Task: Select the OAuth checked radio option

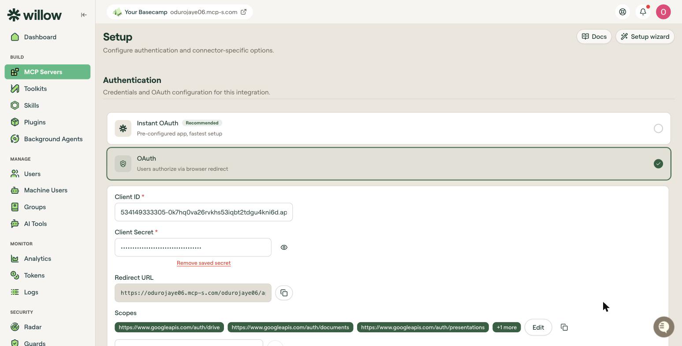Action: tap(658, 164)
